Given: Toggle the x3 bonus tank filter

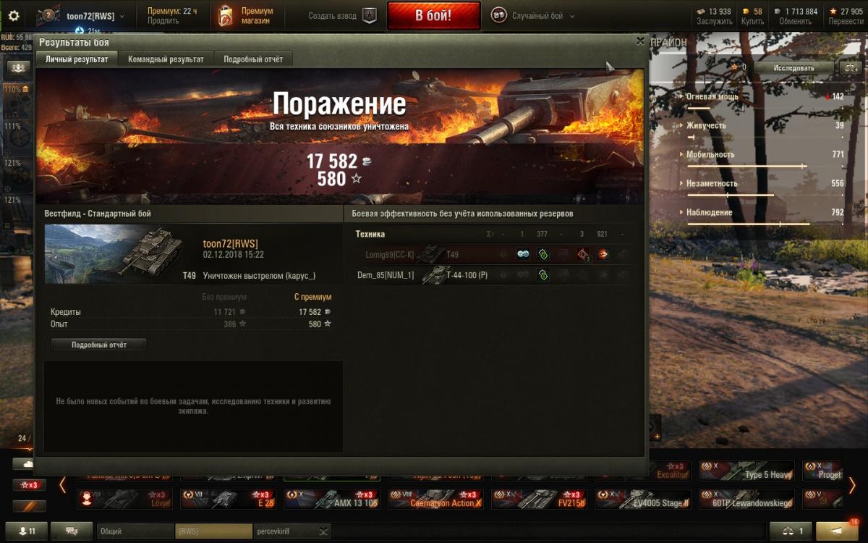Looking at the screenshot, I should point(29,485).
